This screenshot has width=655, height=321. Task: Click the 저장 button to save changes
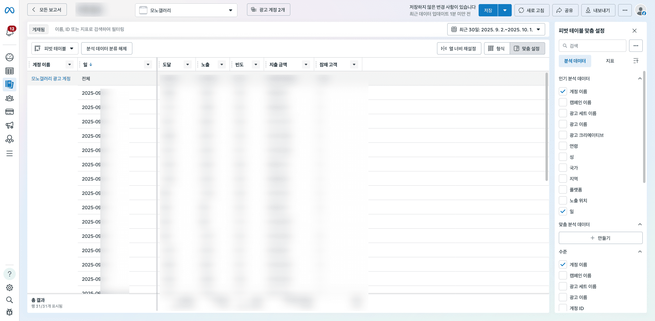tap(488, 10)
